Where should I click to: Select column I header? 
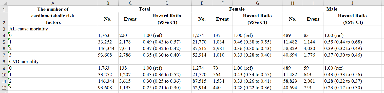pyautogui.click(x=313, y=3)
